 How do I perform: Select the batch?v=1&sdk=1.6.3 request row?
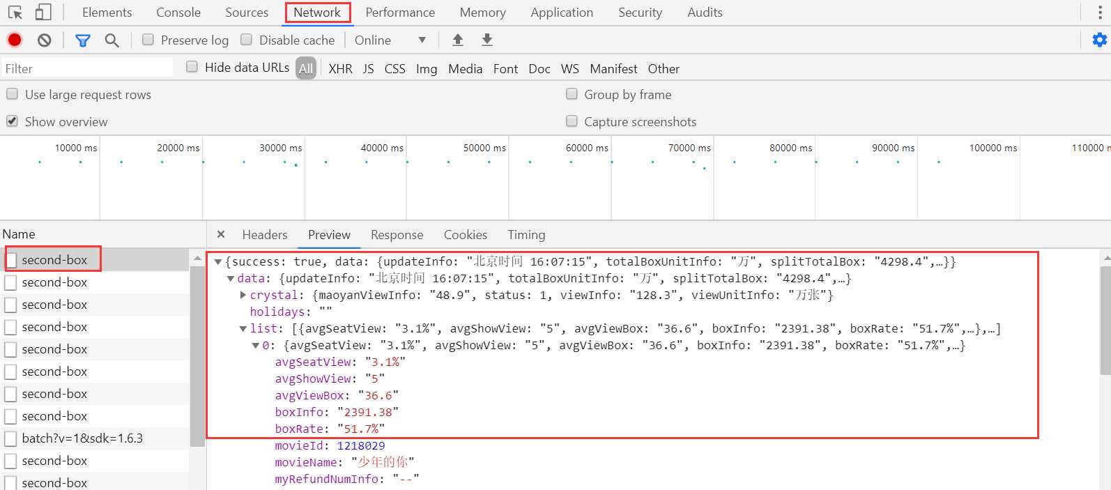click(x=95, y=438)
